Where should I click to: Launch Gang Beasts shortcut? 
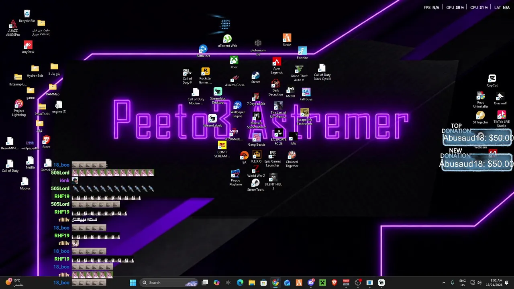pos(257,140)
